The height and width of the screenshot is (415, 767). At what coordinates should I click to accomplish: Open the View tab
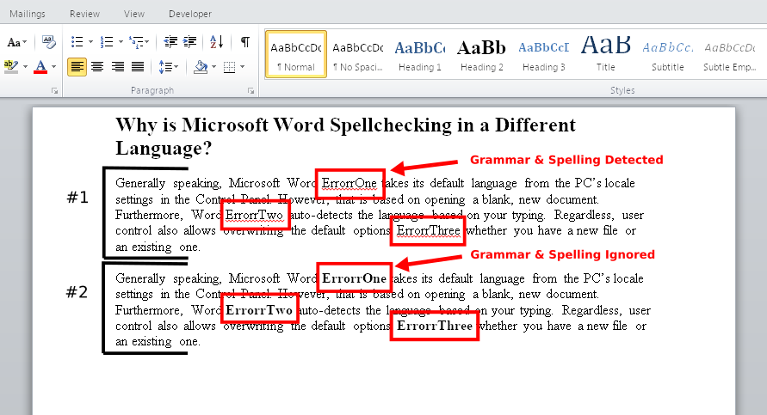[x=134, y=14]
